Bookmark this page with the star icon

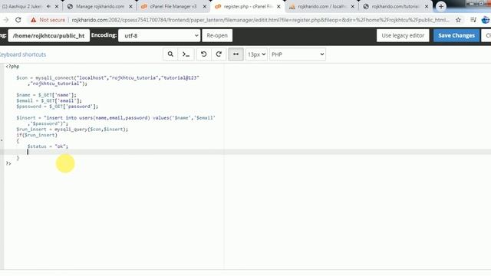tap(458, 20)
